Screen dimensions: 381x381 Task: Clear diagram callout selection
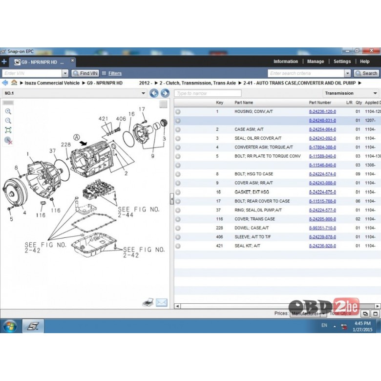[8, 141]
